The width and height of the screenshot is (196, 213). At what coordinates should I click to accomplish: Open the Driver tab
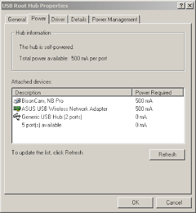[58, 19]
